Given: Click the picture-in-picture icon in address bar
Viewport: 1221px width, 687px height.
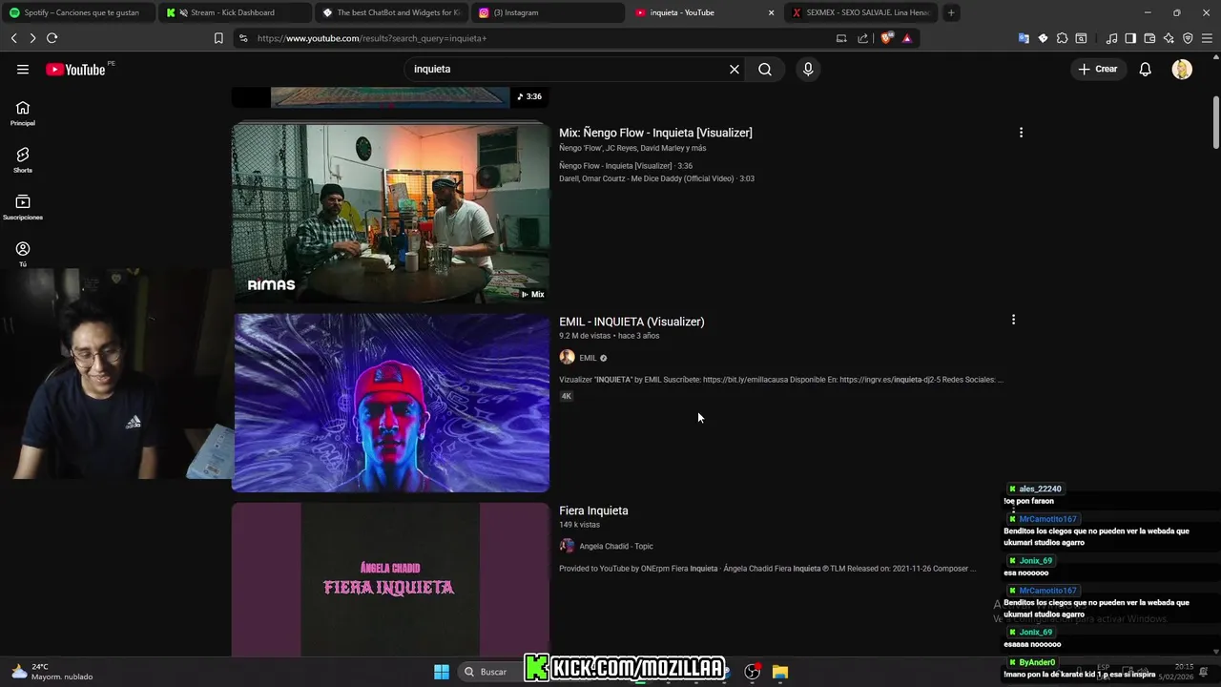Looking at the screenshot, I should tap(841, 38).
